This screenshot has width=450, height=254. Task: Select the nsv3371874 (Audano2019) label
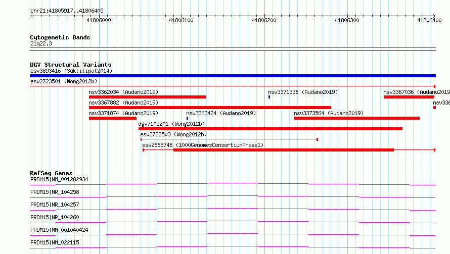tap(123, 113)
